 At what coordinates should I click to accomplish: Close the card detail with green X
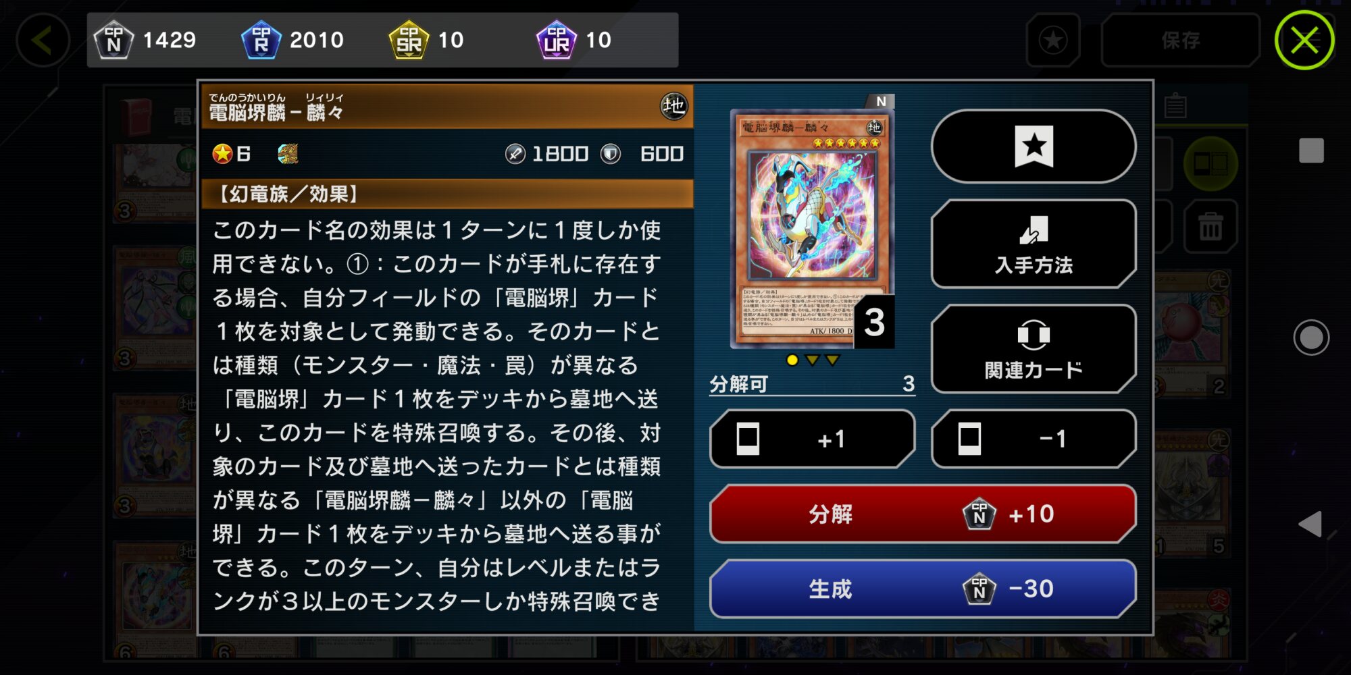[x=1304, y=40]
